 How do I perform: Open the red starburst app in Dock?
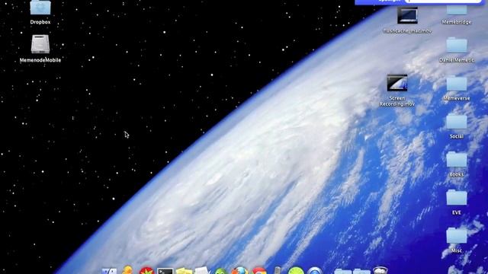click(x=146, y=270)
